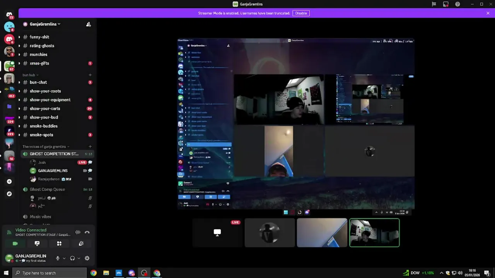This screenshot has width=495, height=278.
Task: Expand rating-ghosts channel arrow
Action: (x=19, y=46)
